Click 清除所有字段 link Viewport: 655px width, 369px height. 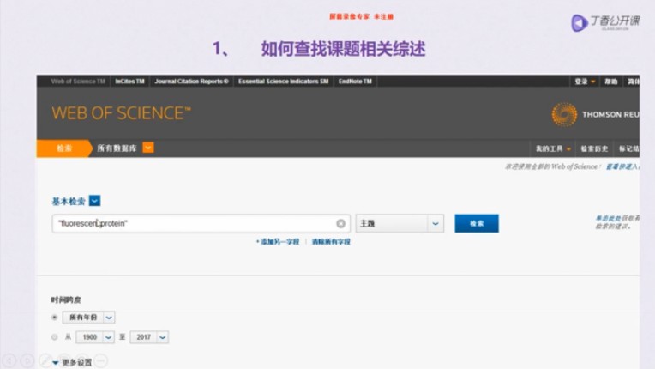(331, 241)
